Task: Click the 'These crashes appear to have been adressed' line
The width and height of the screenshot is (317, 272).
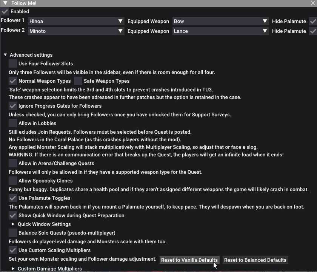Action: (125, 97)
